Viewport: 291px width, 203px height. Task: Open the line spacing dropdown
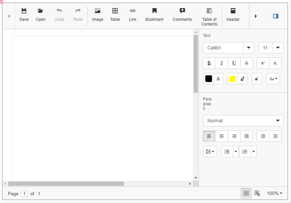[x=210, y=152]
